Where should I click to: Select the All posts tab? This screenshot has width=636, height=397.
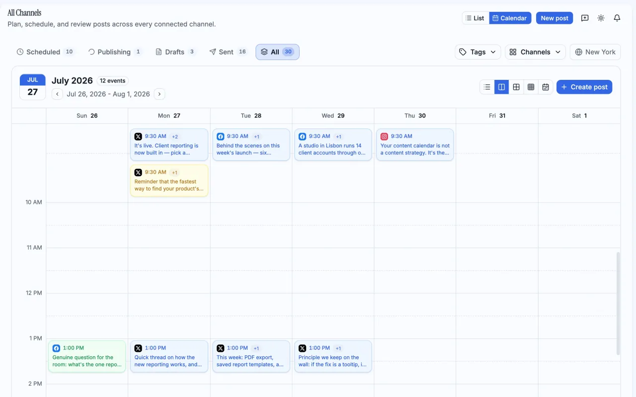[277, 52]
